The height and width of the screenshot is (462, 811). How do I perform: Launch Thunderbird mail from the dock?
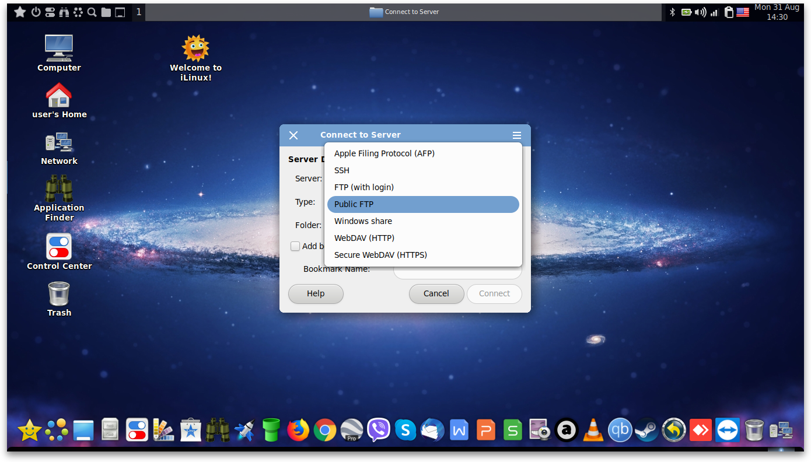point(432,430)
